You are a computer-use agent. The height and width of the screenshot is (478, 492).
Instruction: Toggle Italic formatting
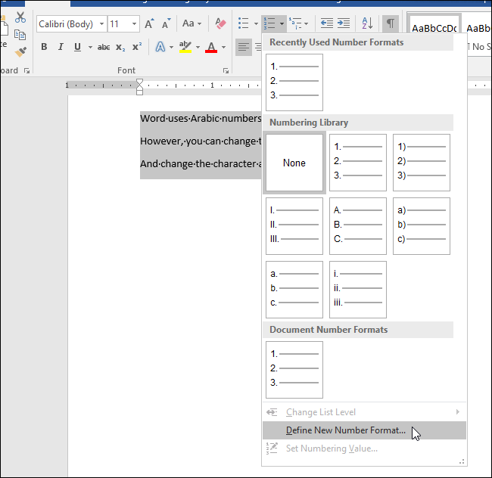(x=61, y=48)
